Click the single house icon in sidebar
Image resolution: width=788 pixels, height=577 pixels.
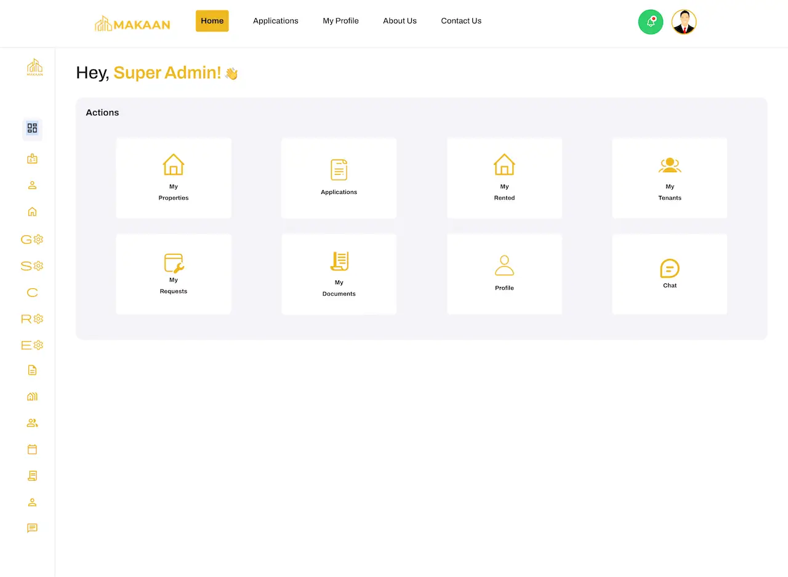(32, 212)
